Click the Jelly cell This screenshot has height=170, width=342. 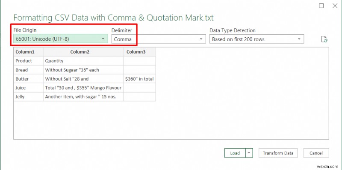[28, 97]
